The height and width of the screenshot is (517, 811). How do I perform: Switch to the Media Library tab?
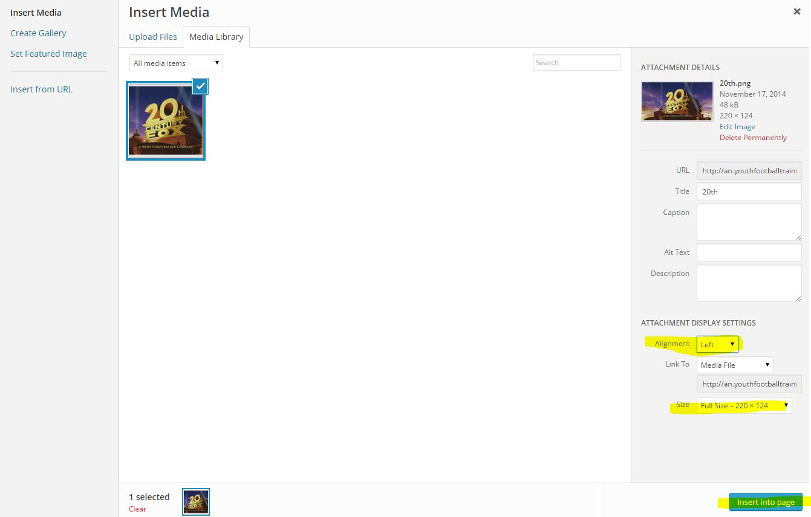216,37
